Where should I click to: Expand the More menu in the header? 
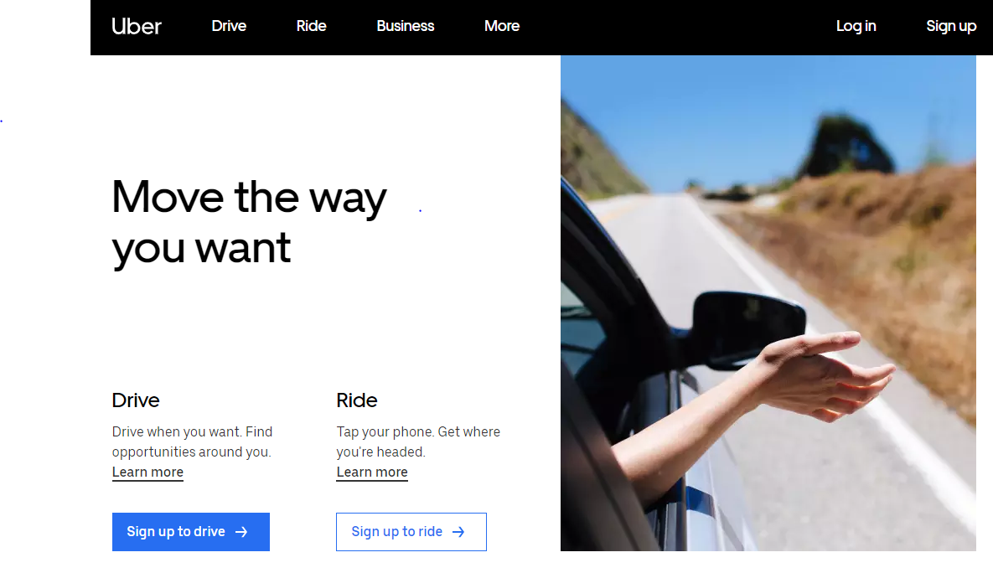502,26
